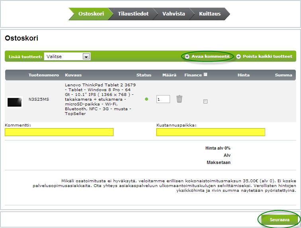This screenshot has width=301, height=228.
Task: Click the Määrä column header
Action: click(169, 75)
